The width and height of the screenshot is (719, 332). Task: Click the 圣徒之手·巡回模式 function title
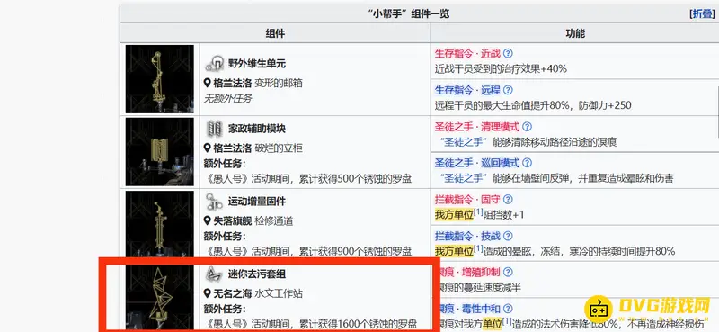tap(477, 163)
